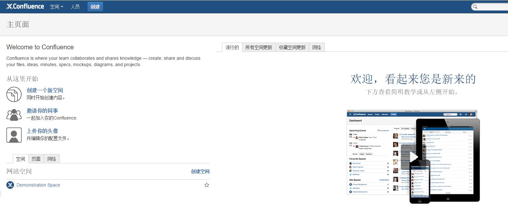Select the 空间 tab above 网站空间

(x=20, y=159)
